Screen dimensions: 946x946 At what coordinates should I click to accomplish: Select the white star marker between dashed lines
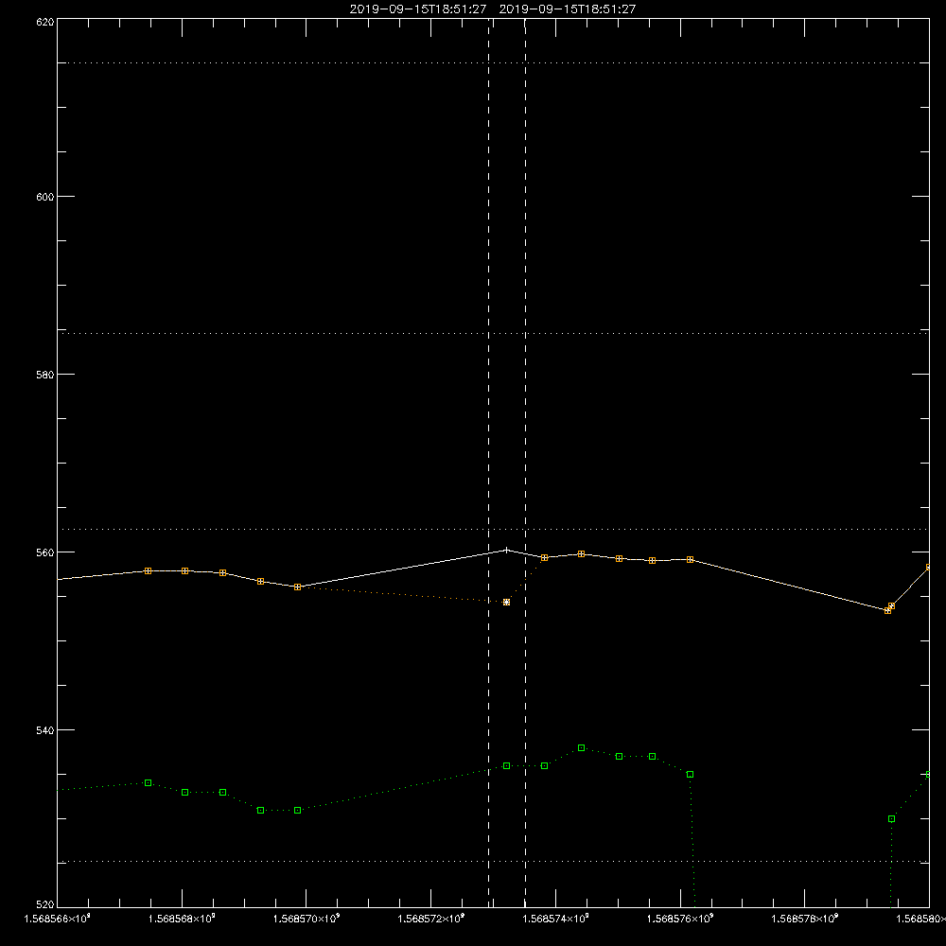(507, 602)
